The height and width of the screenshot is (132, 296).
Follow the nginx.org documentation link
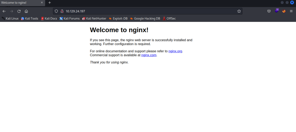175,51
